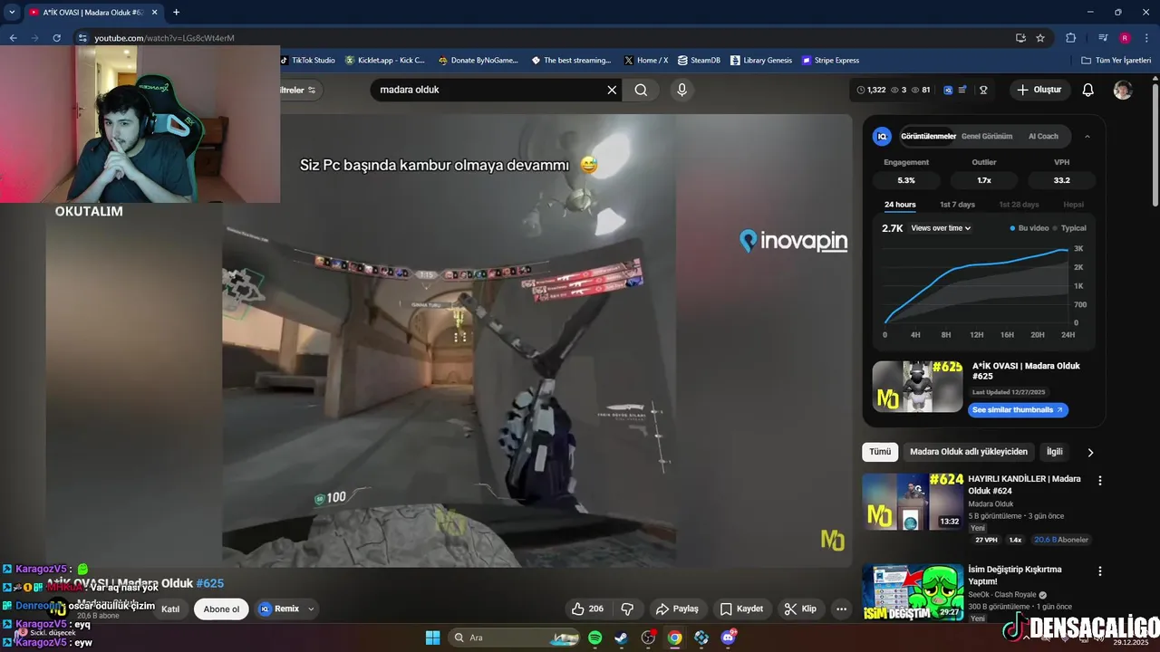The height and width of the screenshot is (652, 1160).
Task: Open Chrome from the taskbar
Action: (674, 638)
